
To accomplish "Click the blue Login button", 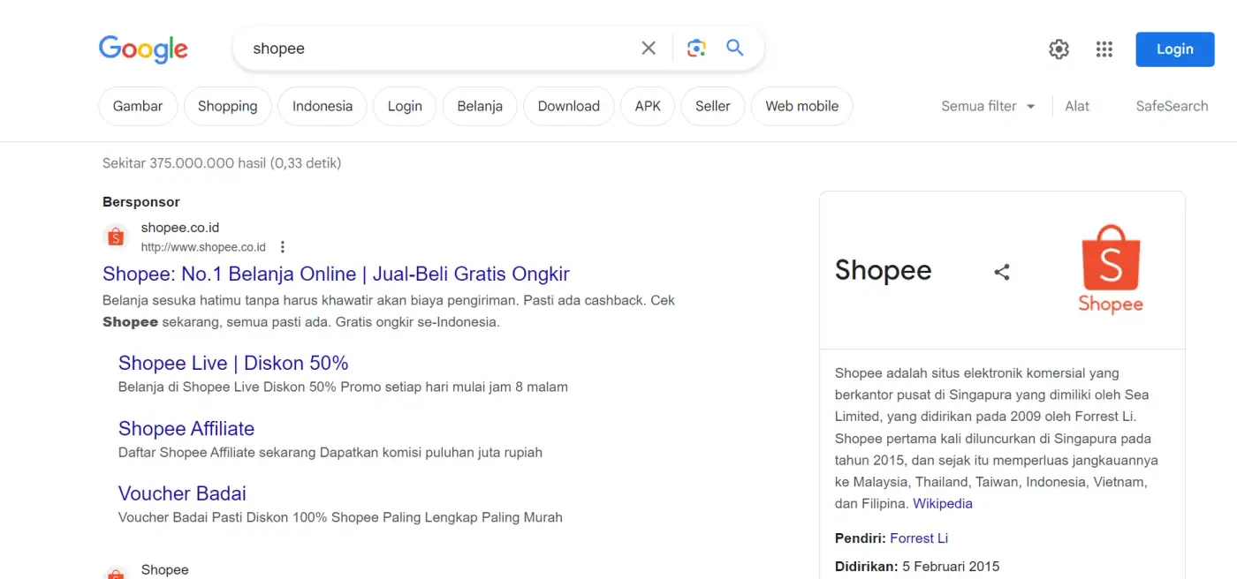I will [1174, 49].
